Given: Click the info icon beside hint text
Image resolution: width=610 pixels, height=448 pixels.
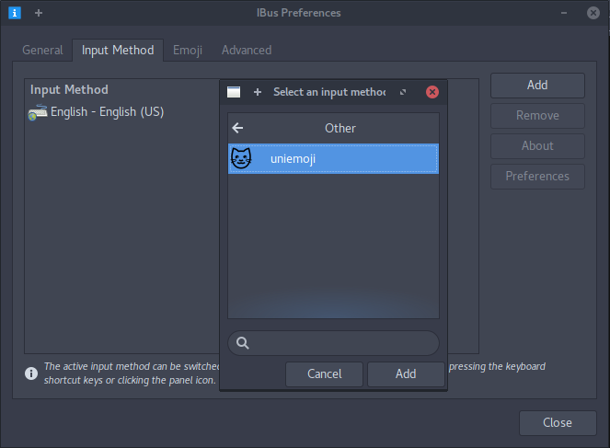Looking at the screenshot, I should 31,373.
